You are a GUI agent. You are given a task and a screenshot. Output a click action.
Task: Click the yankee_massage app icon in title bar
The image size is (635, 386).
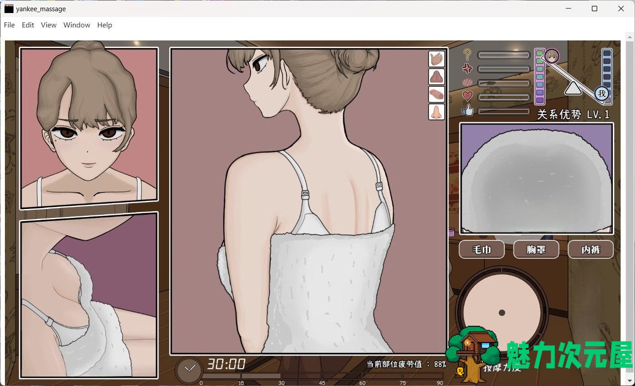[9, 9]
